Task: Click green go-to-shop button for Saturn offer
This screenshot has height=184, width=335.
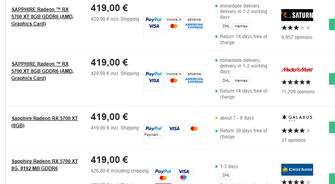Action: (332, 25)
